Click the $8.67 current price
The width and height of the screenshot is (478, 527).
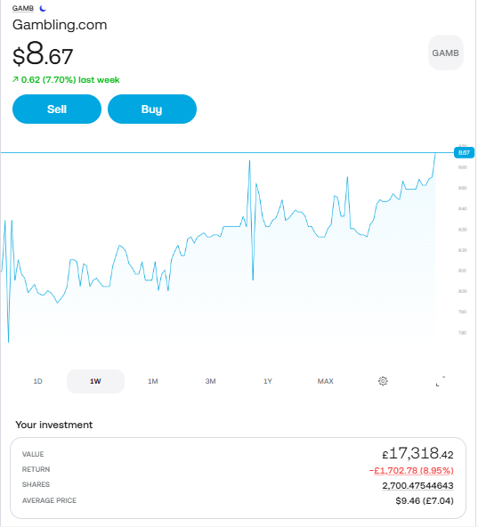click(x=43, y=54)
